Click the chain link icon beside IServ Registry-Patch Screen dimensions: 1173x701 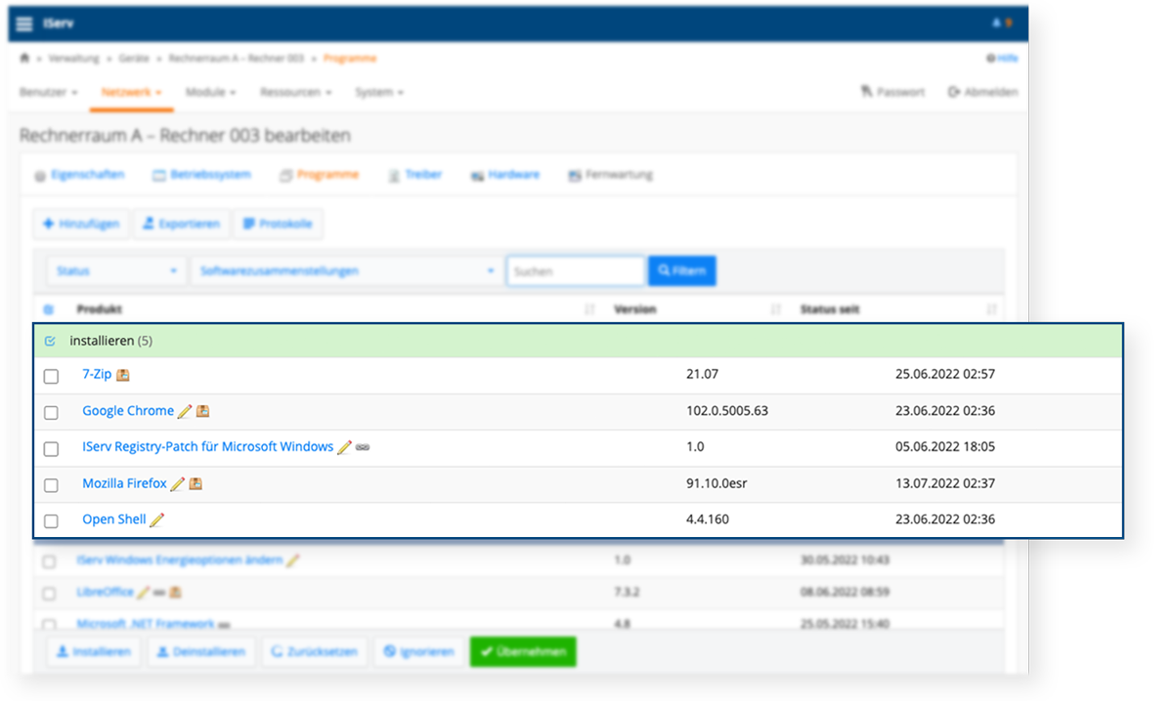click(x=363, y=447)
